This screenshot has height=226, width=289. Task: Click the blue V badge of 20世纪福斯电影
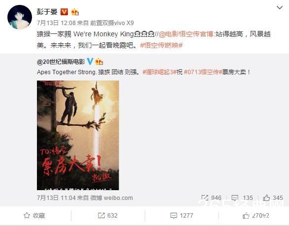[90, 61]
